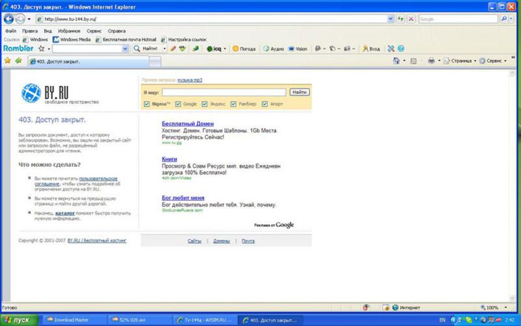Open the icq item in Rambler toolbar
521x326 pixels.
(x=214, y=48)
